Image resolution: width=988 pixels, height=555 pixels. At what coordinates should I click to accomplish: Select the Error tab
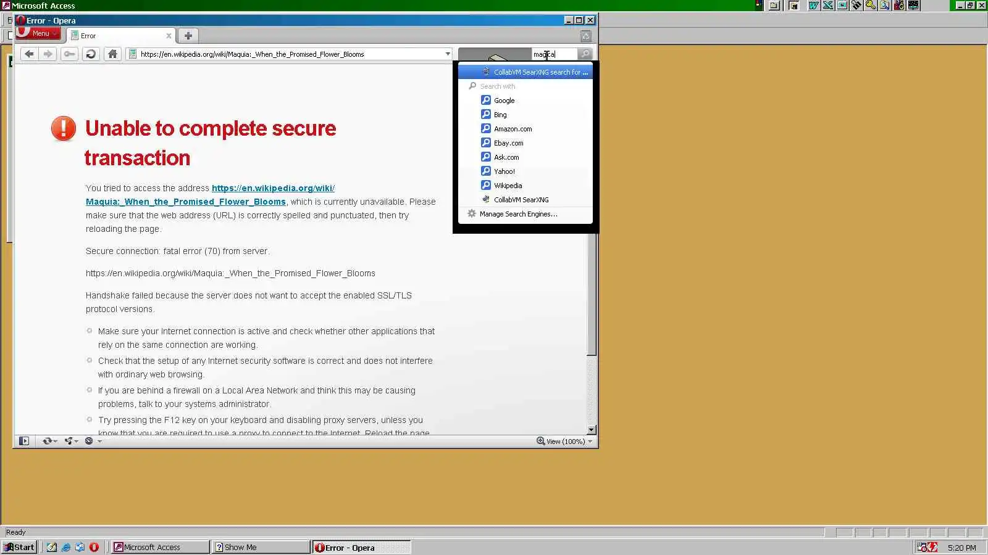coord(122,36)
